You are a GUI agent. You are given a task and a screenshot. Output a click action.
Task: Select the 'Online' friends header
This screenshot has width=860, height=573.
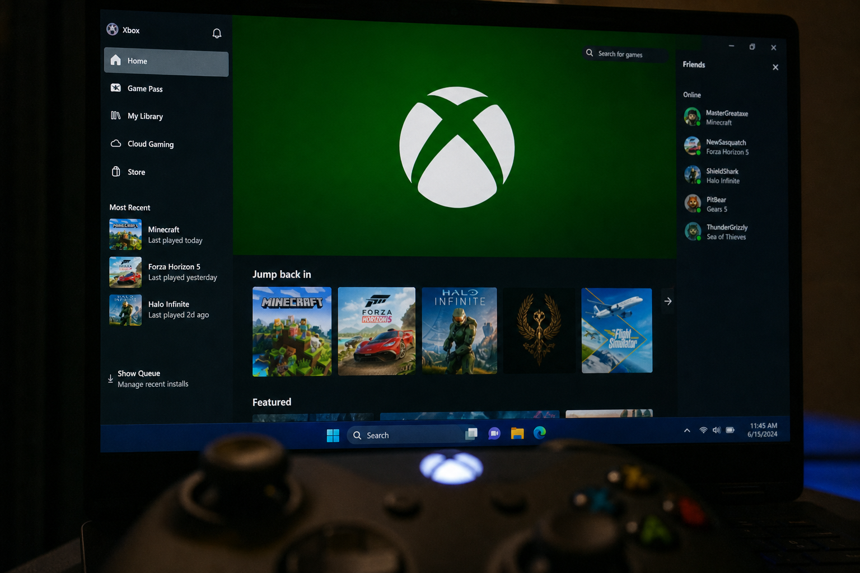tap(692, 95)
